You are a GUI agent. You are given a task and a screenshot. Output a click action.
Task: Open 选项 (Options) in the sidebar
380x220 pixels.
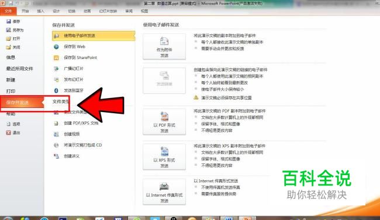[x=13, y=124]
